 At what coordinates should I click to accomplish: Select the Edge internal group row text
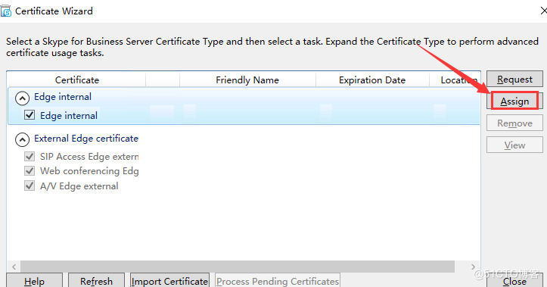coord(63,97)
